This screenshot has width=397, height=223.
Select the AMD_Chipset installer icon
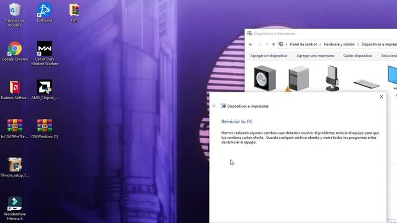pos(45,90)
